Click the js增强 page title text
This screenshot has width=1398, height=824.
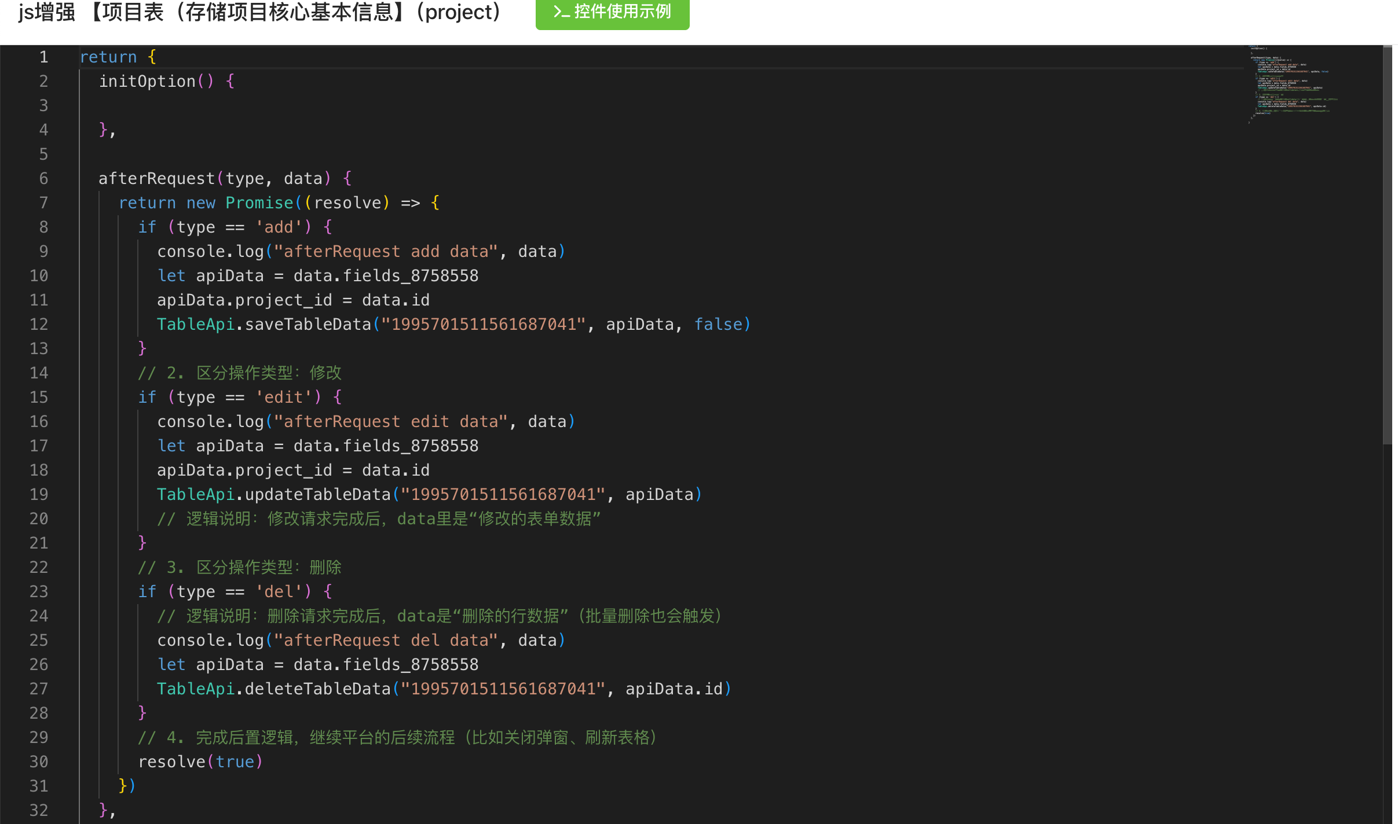point(46,12)
